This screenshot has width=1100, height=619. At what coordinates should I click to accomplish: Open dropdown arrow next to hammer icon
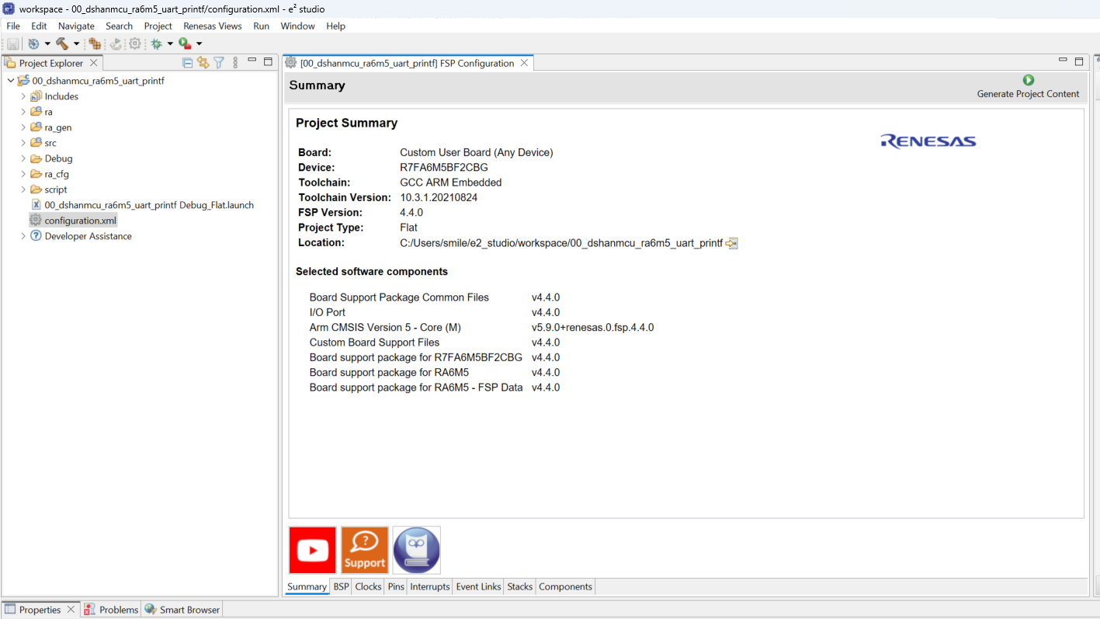pyautogui.click(x=76, y=44)
